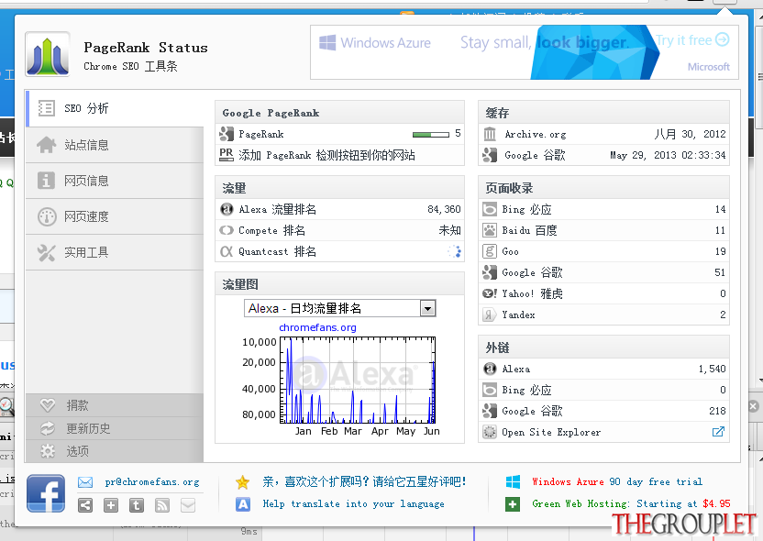Click the Alexa backlinks value 1,540
The height and width of the screenshot is (541, 763).
tap(712, 369)
